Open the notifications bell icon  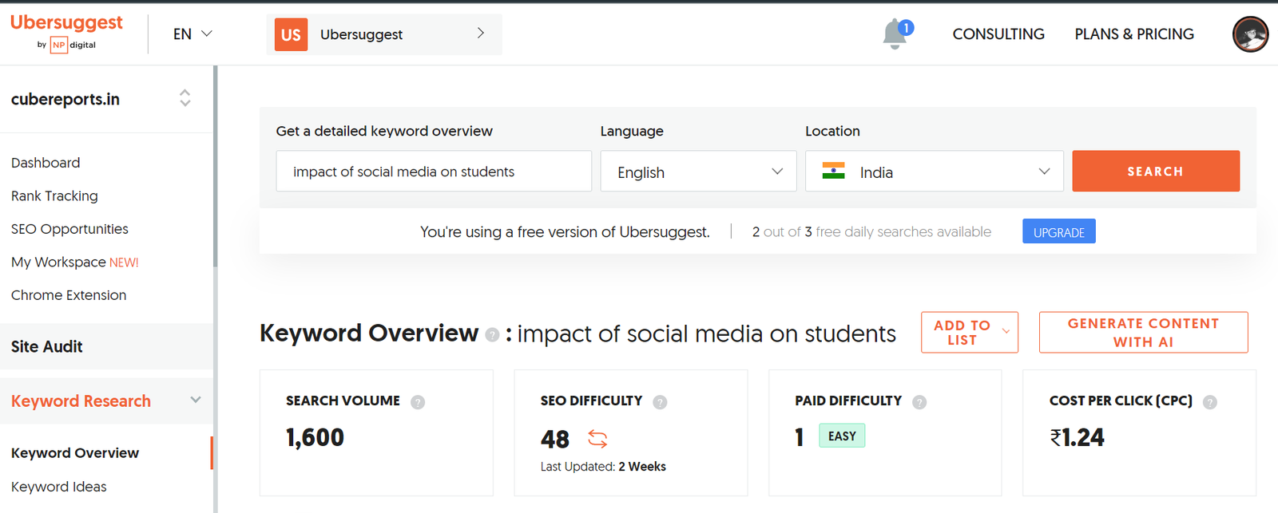pyautogui.click(x=895, y=34)
